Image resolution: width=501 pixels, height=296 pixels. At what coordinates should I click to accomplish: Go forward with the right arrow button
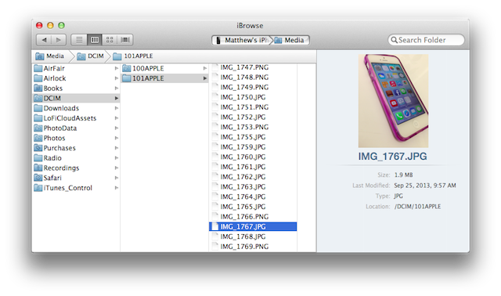click(x=59, y=40)
